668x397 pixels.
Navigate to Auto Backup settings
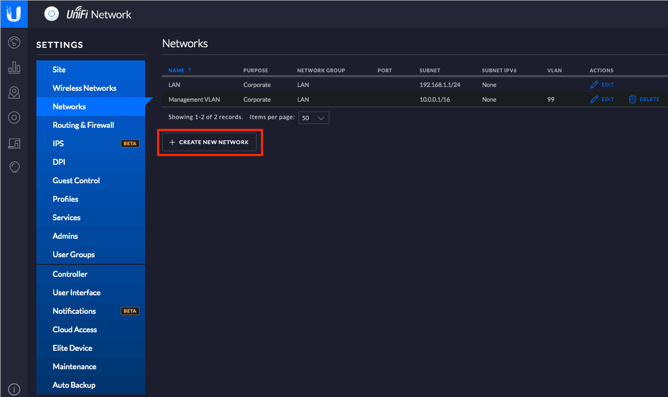(x=74, y=385)
